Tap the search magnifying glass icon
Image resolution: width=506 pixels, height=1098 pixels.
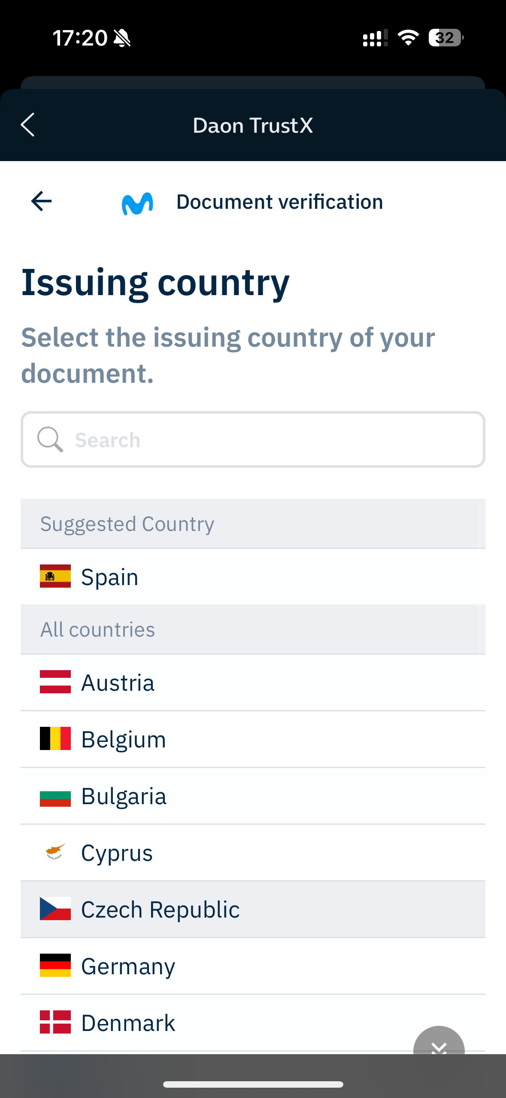tap(50, 439)
